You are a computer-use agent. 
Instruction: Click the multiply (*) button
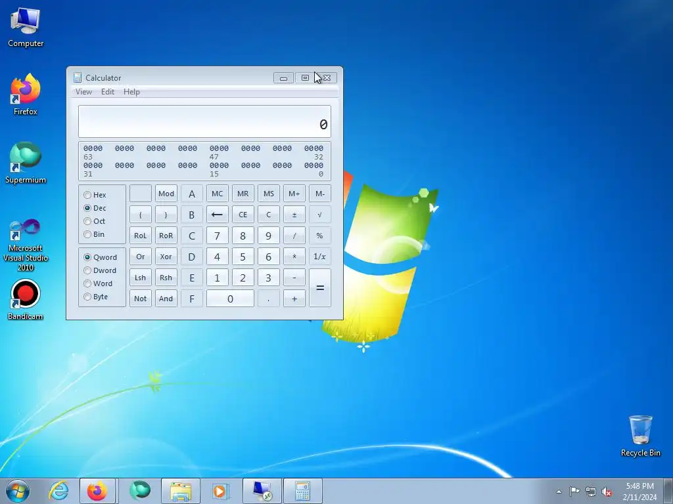294,257
